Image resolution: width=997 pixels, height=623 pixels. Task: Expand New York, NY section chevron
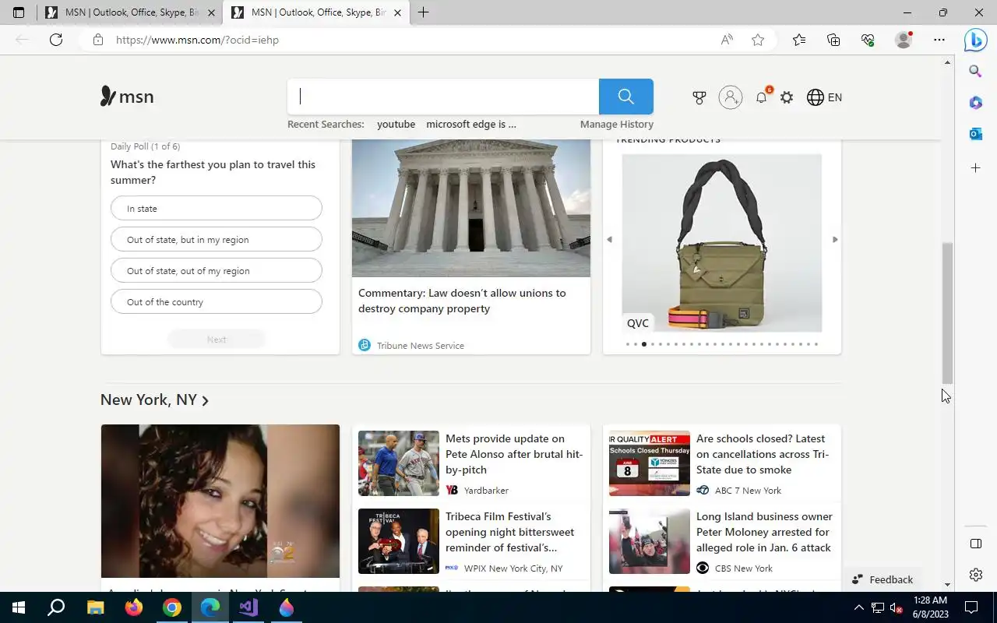coord(206,401)
